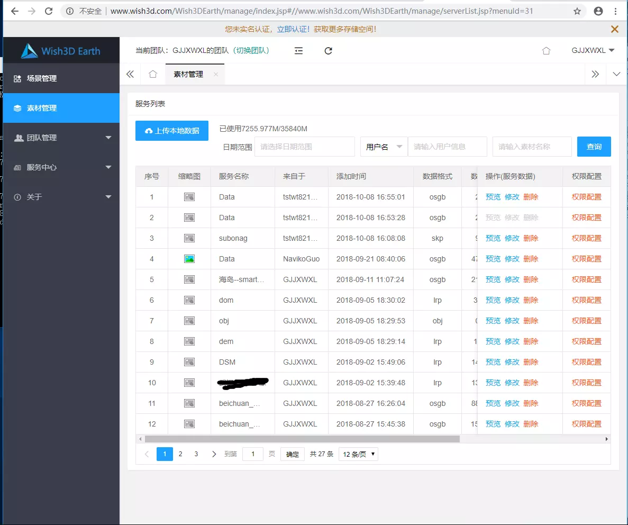Click the previous page arrow

click(x=147, y=454)
